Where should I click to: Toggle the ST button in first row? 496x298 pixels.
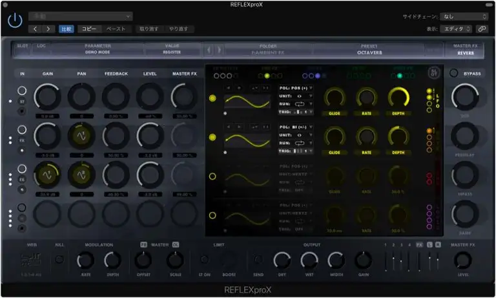tap(22, 101)
